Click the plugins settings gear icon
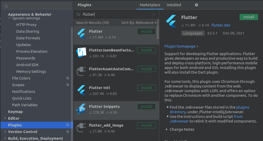Screen dimensions: 263x141 [x=196, y=5]
